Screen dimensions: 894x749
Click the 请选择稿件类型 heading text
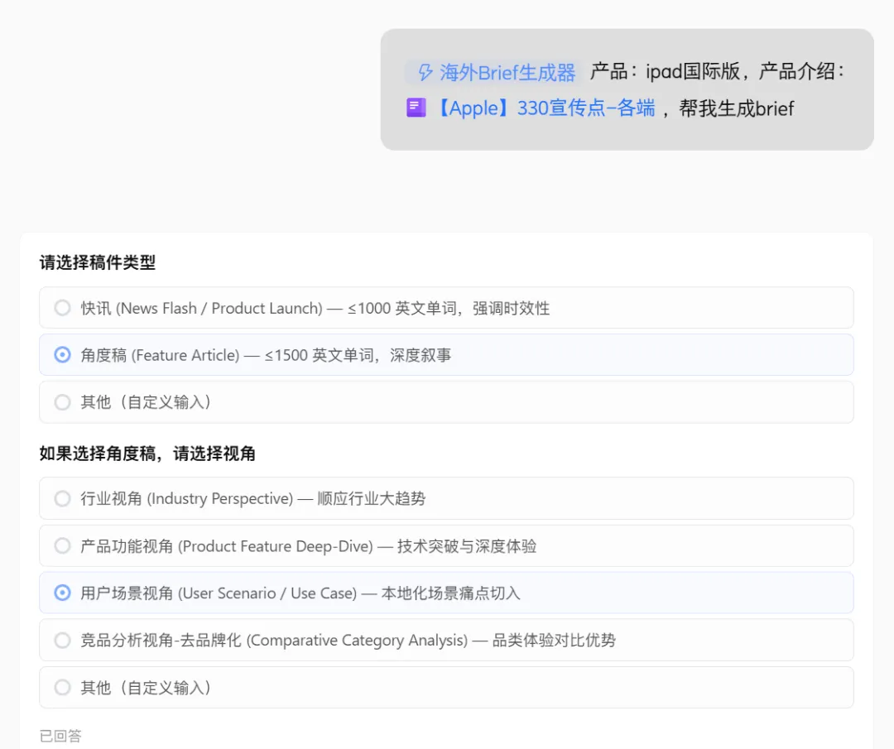pyautogui.click(x=98, y=263)
